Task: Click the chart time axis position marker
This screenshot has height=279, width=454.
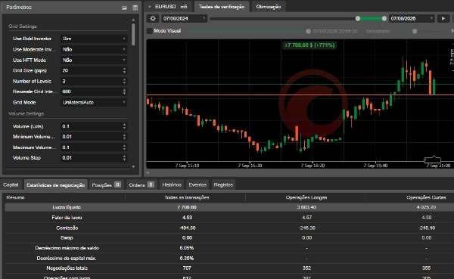Action: (432, 160)
